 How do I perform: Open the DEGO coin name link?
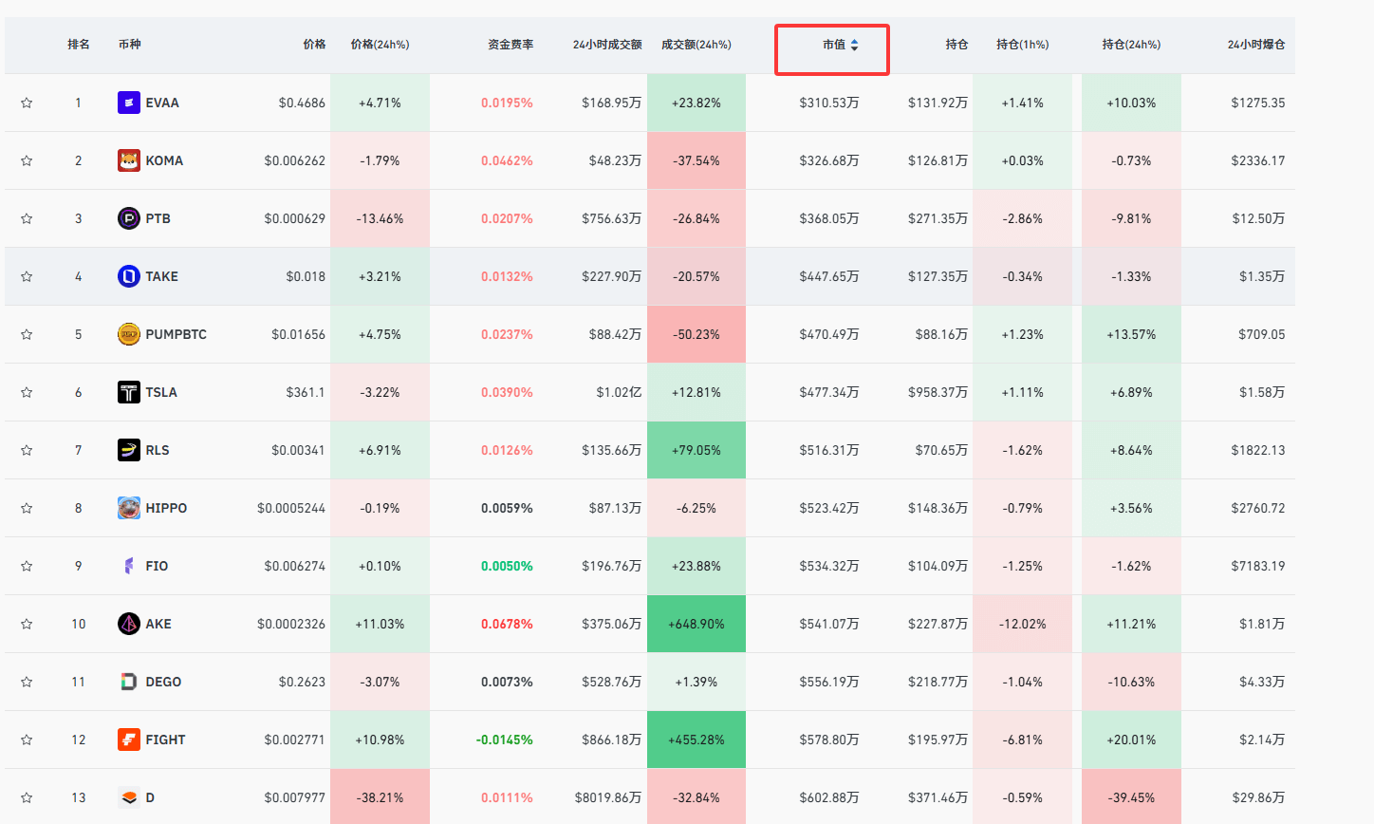click(x=163, y=682)
